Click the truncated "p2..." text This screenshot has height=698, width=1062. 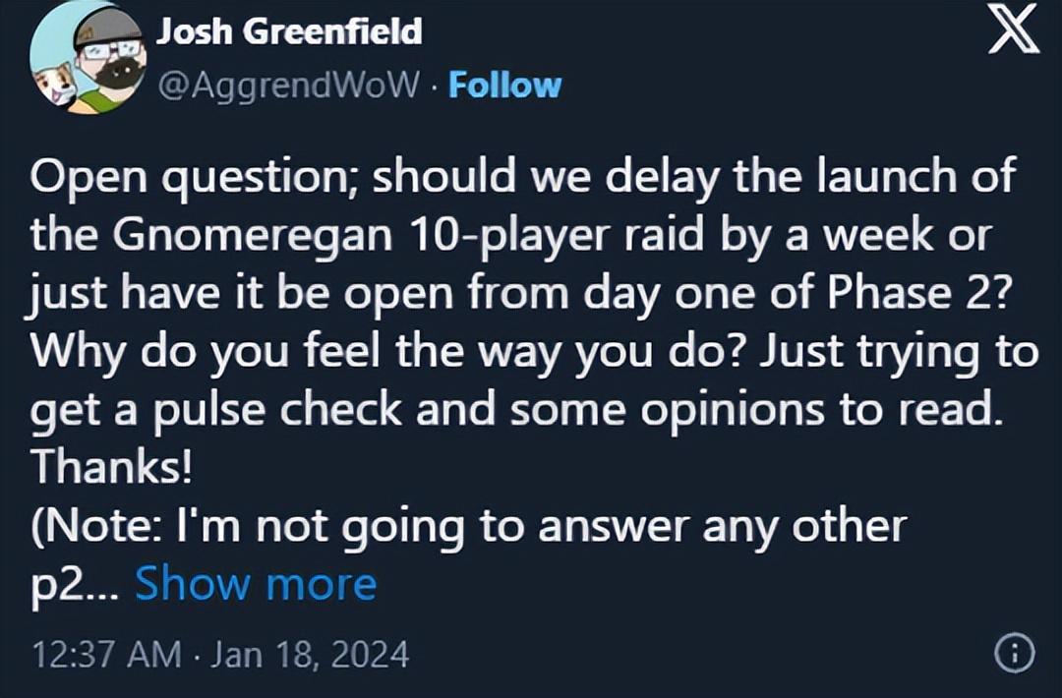pyautogui.click(x=75, y=584)
